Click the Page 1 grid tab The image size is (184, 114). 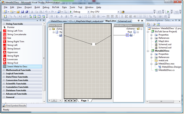tap(85, 100)
